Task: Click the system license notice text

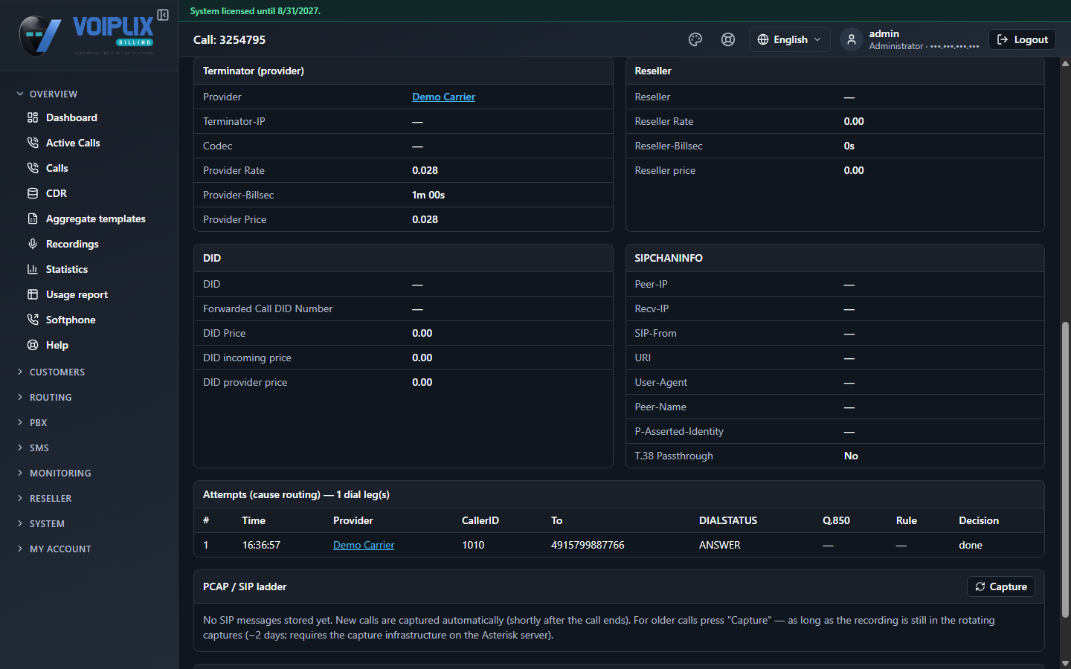Action: [255, 11]
